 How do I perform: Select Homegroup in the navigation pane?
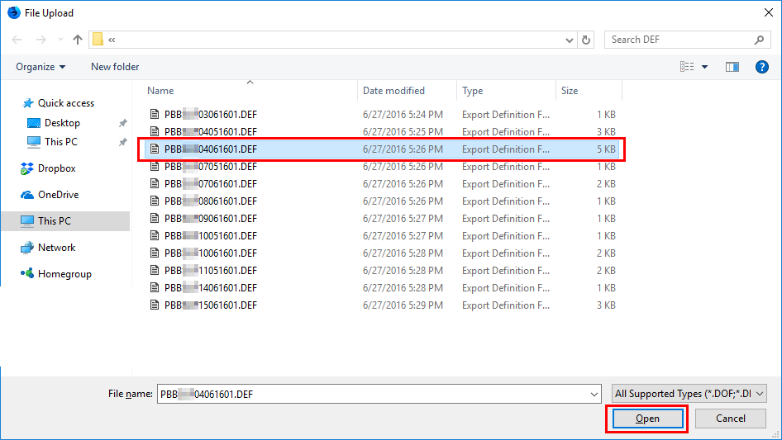[64, 274]
